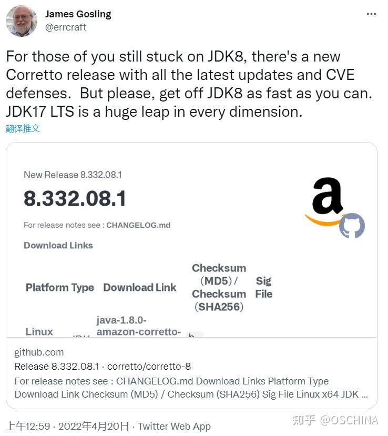Open the @errcraft handle
This screenshot has height=436, width=388.
point(66,27)
